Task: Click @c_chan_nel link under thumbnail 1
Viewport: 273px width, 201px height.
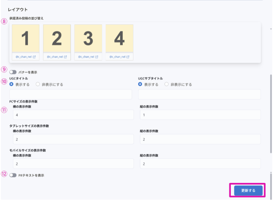Action: pos(24,57)
